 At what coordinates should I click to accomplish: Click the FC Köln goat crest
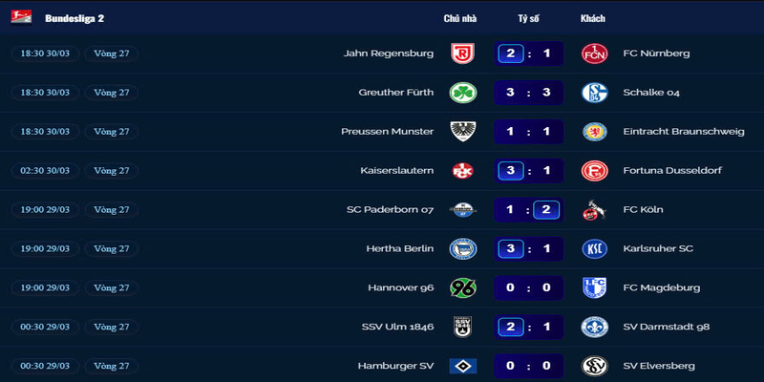click(594, 210)
